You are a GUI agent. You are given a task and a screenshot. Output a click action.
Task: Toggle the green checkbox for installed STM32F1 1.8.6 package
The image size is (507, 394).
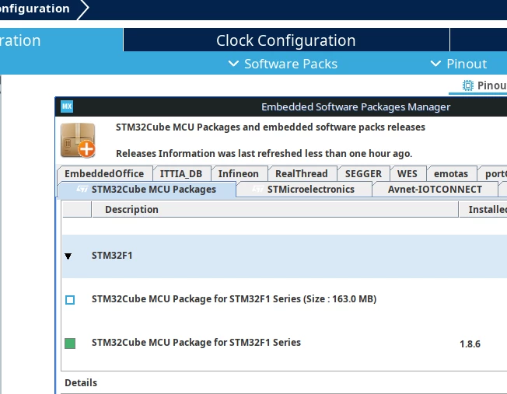click(x=70, y=343)
